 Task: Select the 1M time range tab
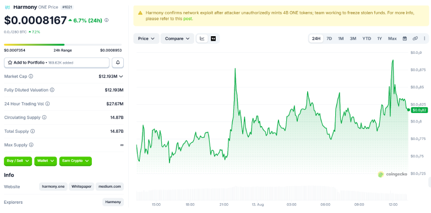coord(341,38)
